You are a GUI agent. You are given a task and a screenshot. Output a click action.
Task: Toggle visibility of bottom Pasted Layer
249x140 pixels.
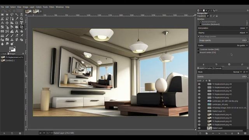[x=199, y=128]
